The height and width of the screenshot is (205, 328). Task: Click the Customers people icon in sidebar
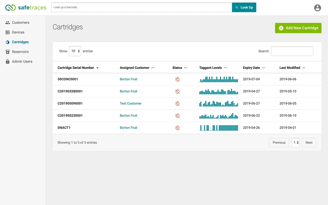pos(8,23)
